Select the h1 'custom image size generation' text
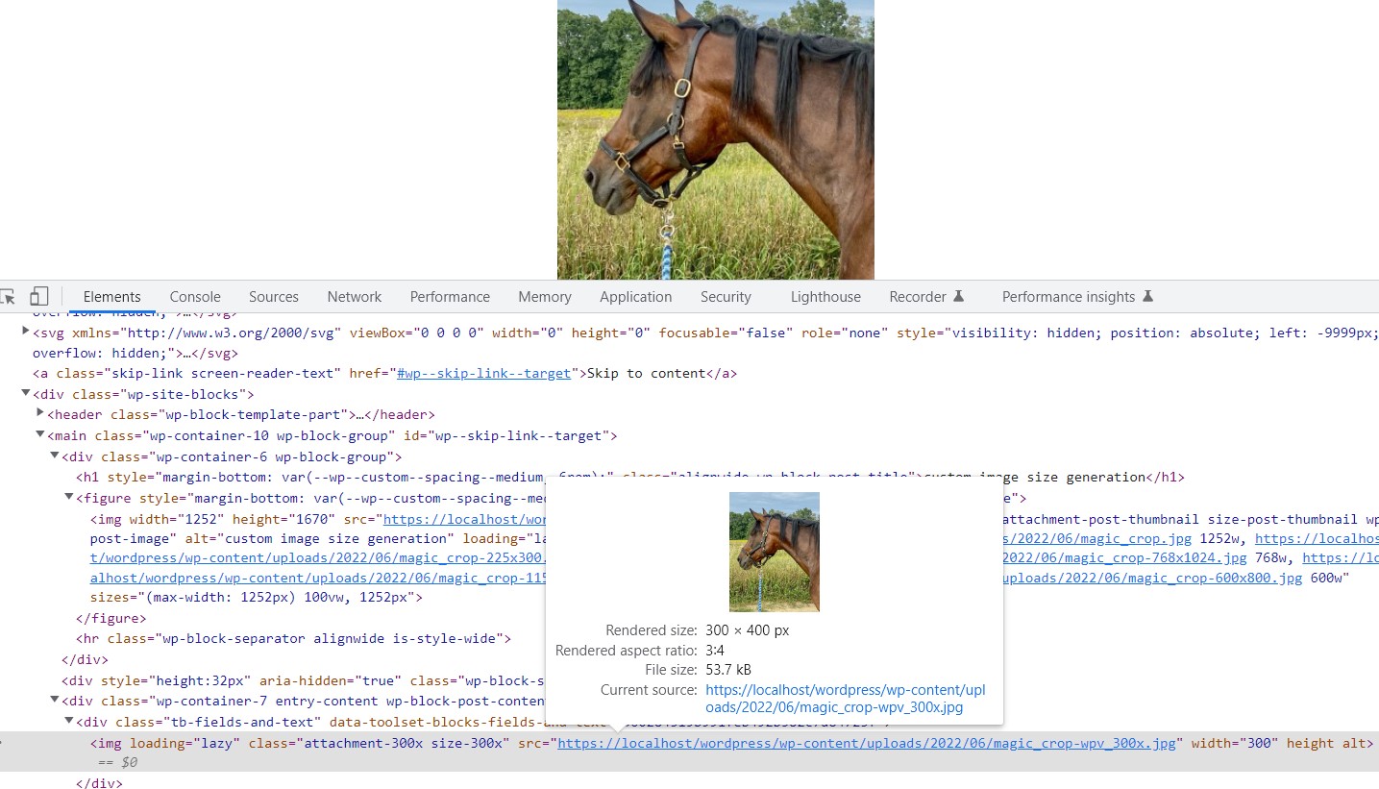1379x789 pixels. (1036, 477)
